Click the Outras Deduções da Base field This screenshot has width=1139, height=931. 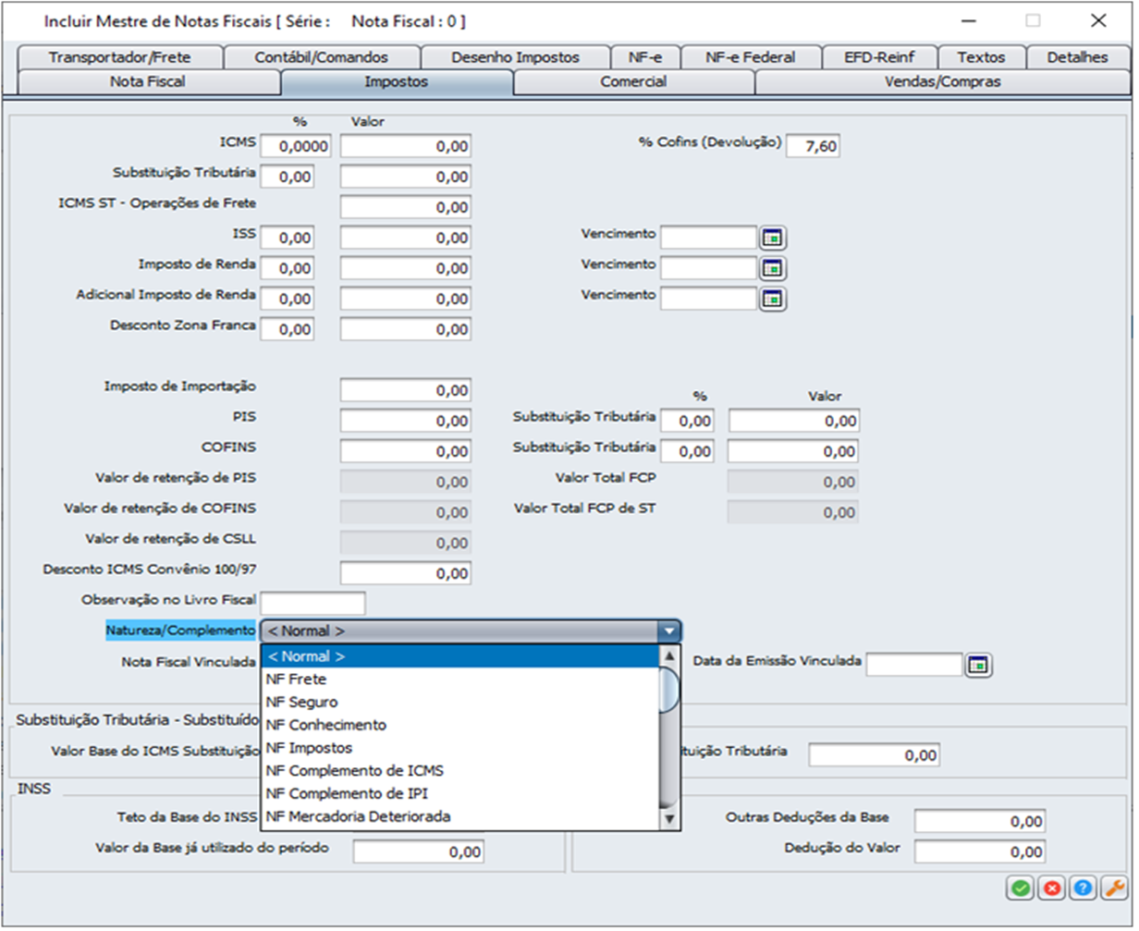[x=980, y=821]
